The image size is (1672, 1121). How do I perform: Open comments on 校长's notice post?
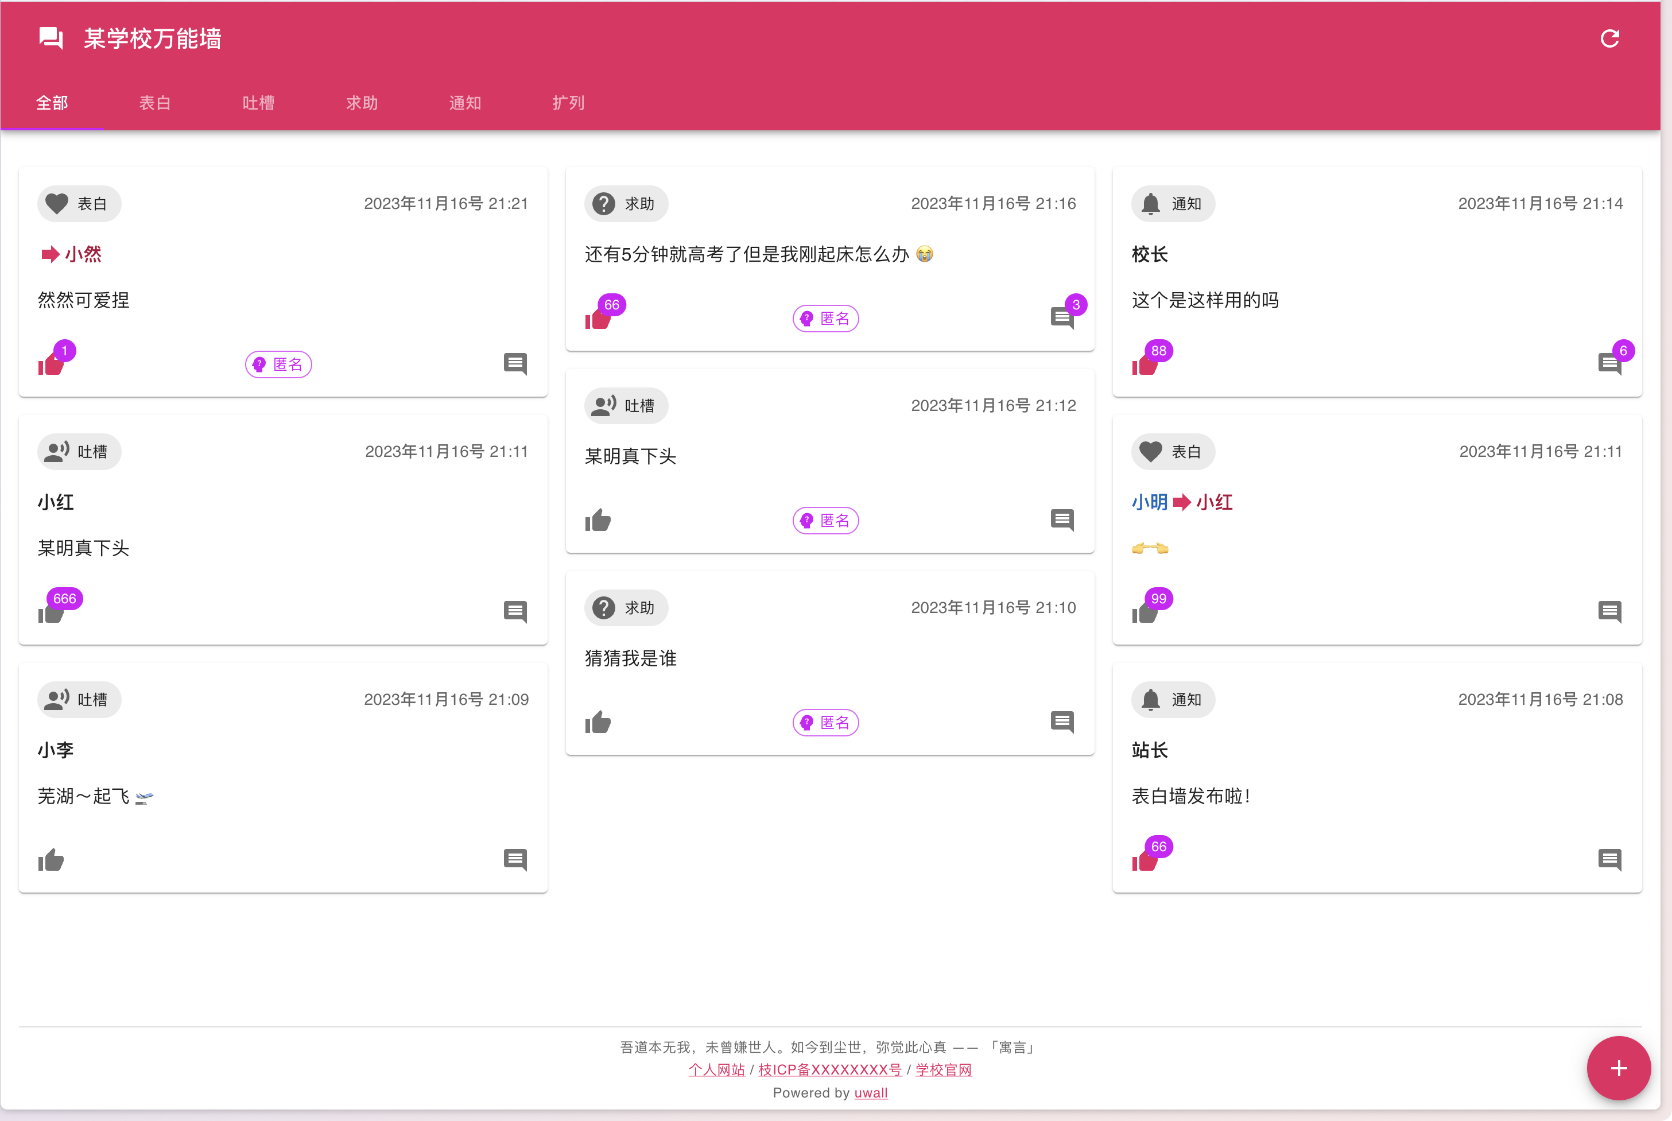click(x=1609, y=364)
